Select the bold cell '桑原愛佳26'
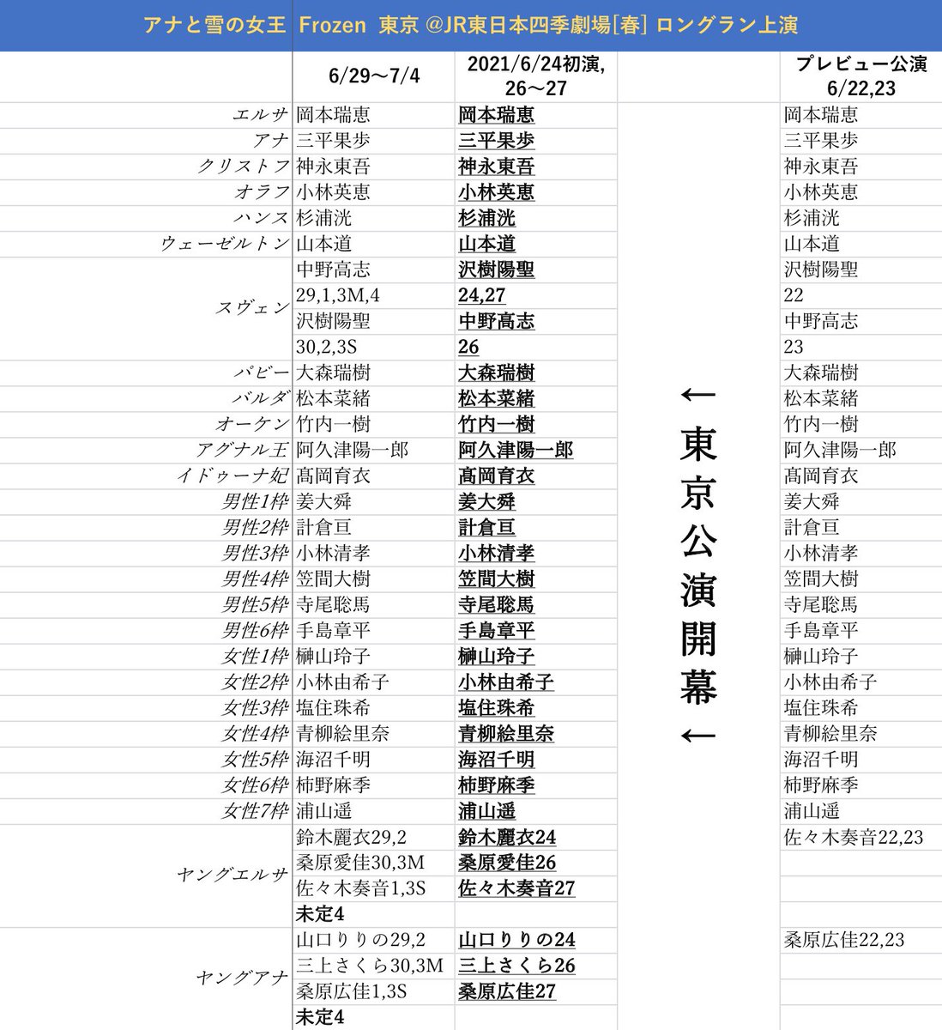The height and width of the screenshot is (1030, 942). (536, 863)
